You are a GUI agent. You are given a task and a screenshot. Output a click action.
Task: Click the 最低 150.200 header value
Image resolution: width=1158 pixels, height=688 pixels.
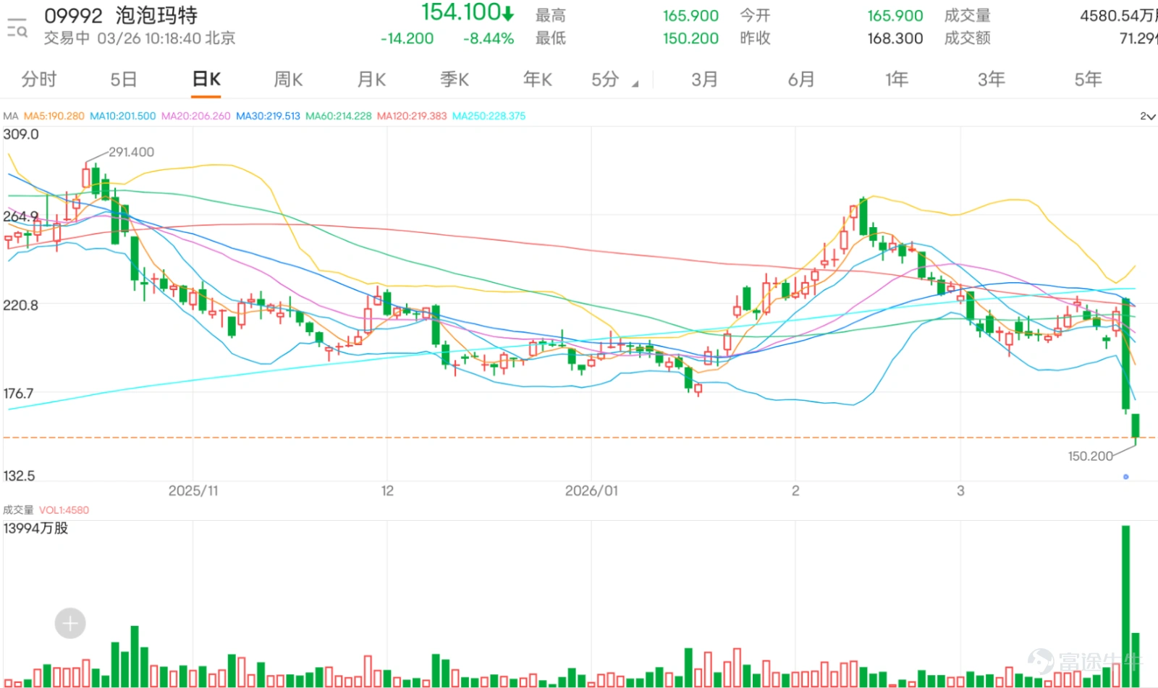[690, 38]
